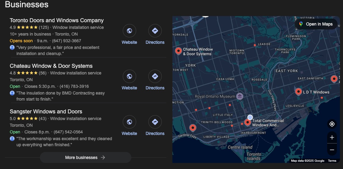Open Sangster Windows and Doors listing

pos(46,112)
